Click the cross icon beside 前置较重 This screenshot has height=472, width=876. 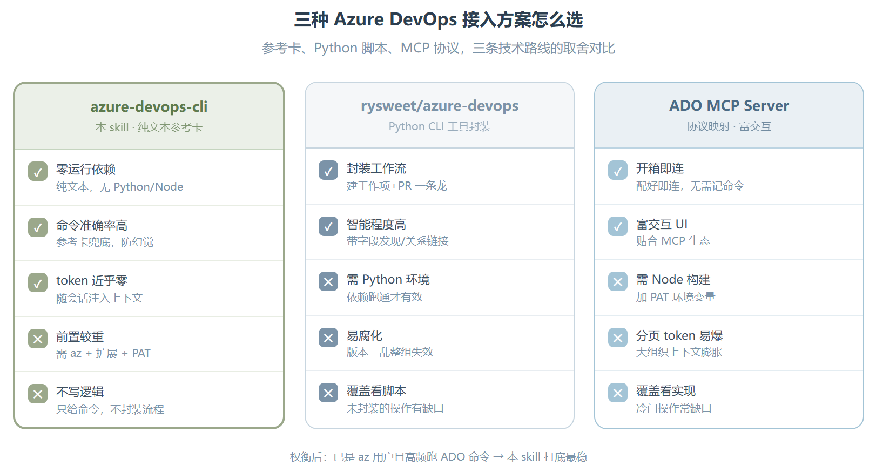pos(38,339)
